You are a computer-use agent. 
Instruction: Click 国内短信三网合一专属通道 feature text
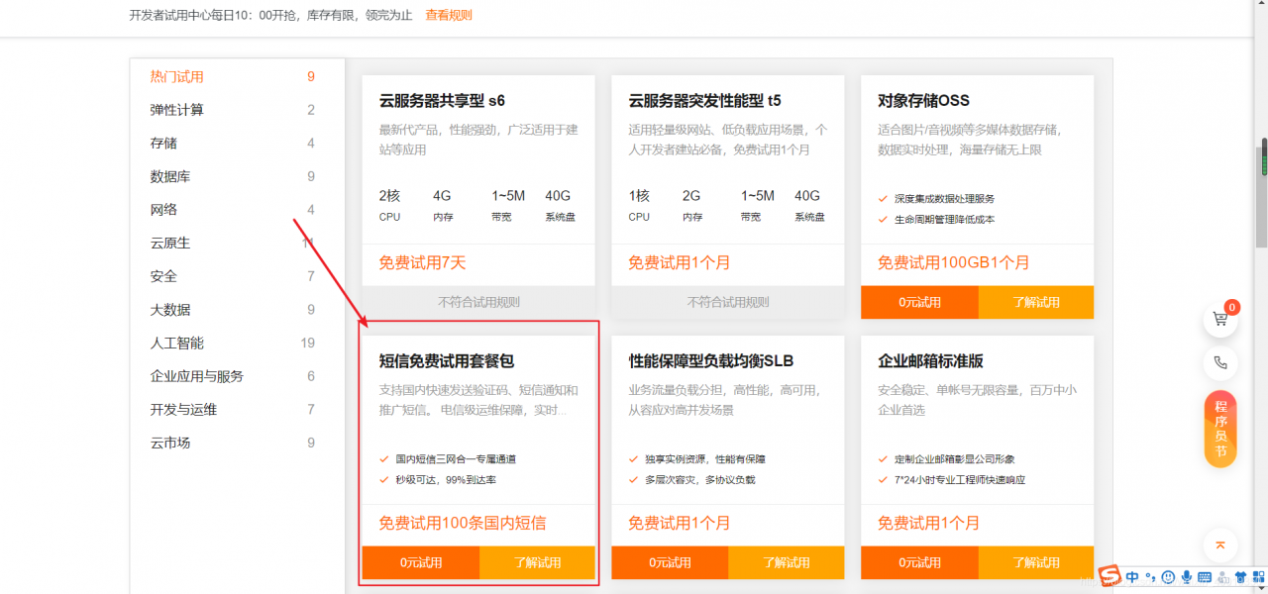tap(455, 459)
